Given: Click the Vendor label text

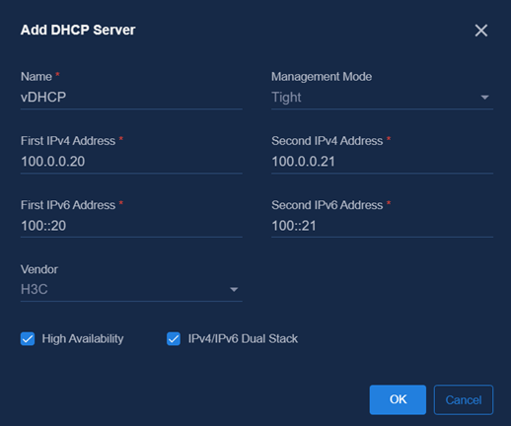Looking at the screenshot, I should [39, 269].
